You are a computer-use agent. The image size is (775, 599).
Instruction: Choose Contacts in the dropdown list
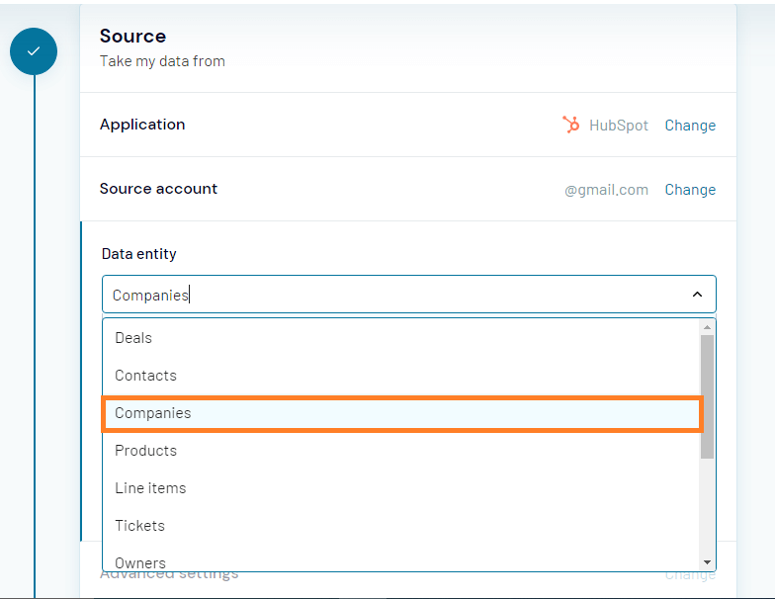145,376
